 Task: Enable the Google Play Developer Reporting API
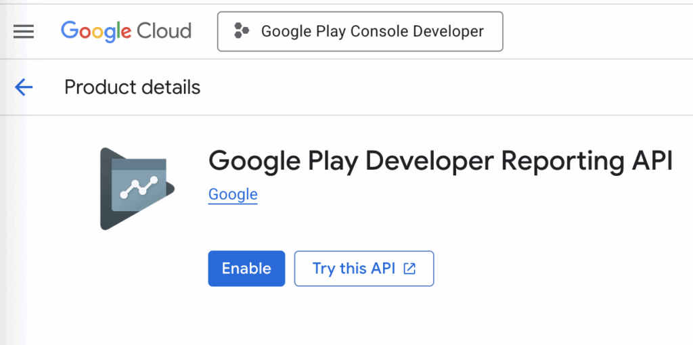coord(246,269)
